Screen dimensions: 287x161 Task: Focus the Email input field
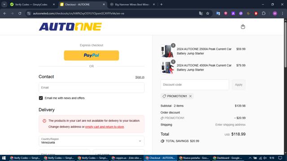pyautogui.click(x=91, y=88)
